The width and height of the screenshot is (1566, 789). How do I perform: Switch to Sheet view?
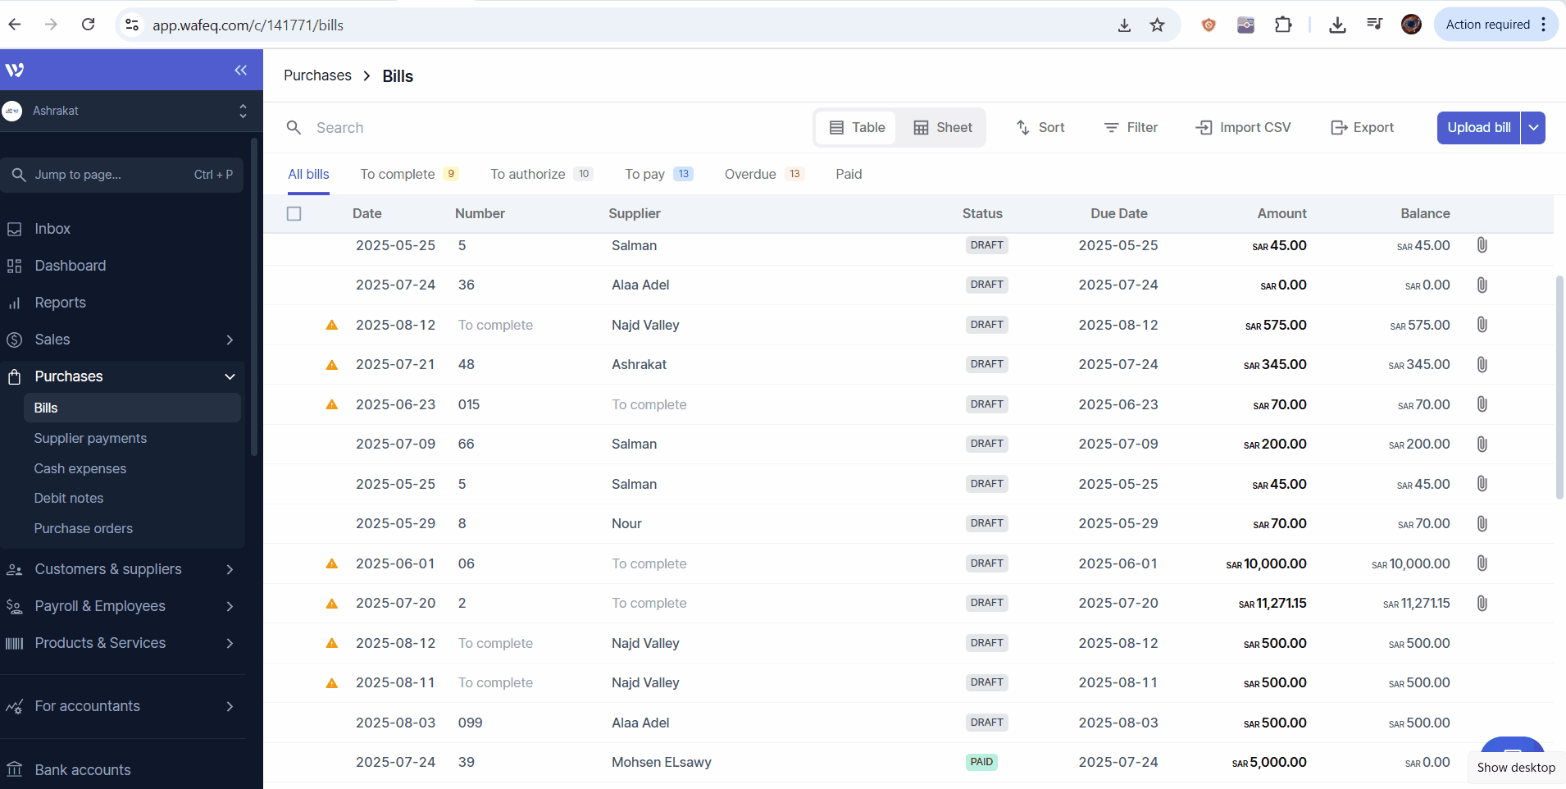tap(943, 128)
